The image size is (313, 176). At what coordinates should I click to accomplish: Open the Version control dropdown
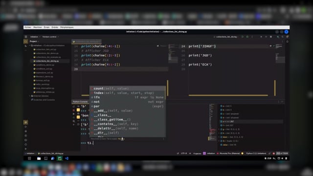50,37
